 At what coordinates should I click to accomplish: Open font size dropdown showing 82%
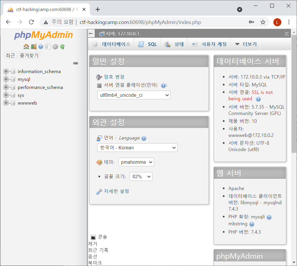click(x=141, y=176)
